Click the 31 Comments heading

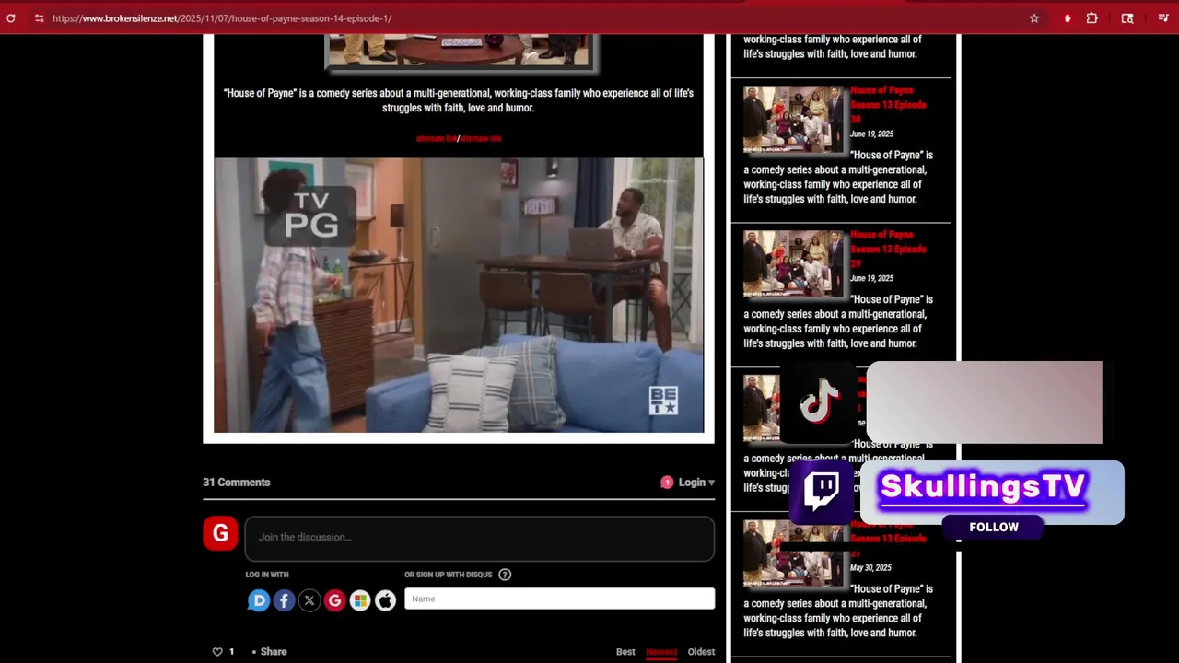237,483
